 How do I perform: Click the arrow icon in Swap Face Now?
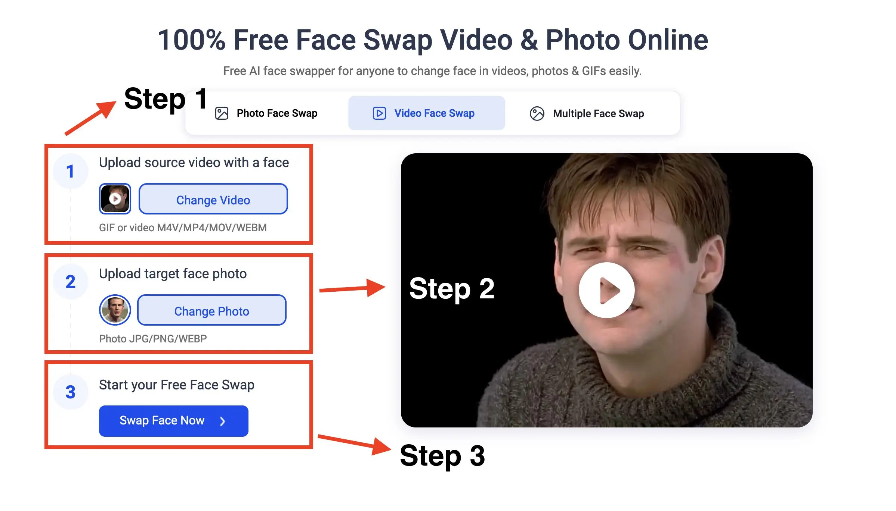223,420
